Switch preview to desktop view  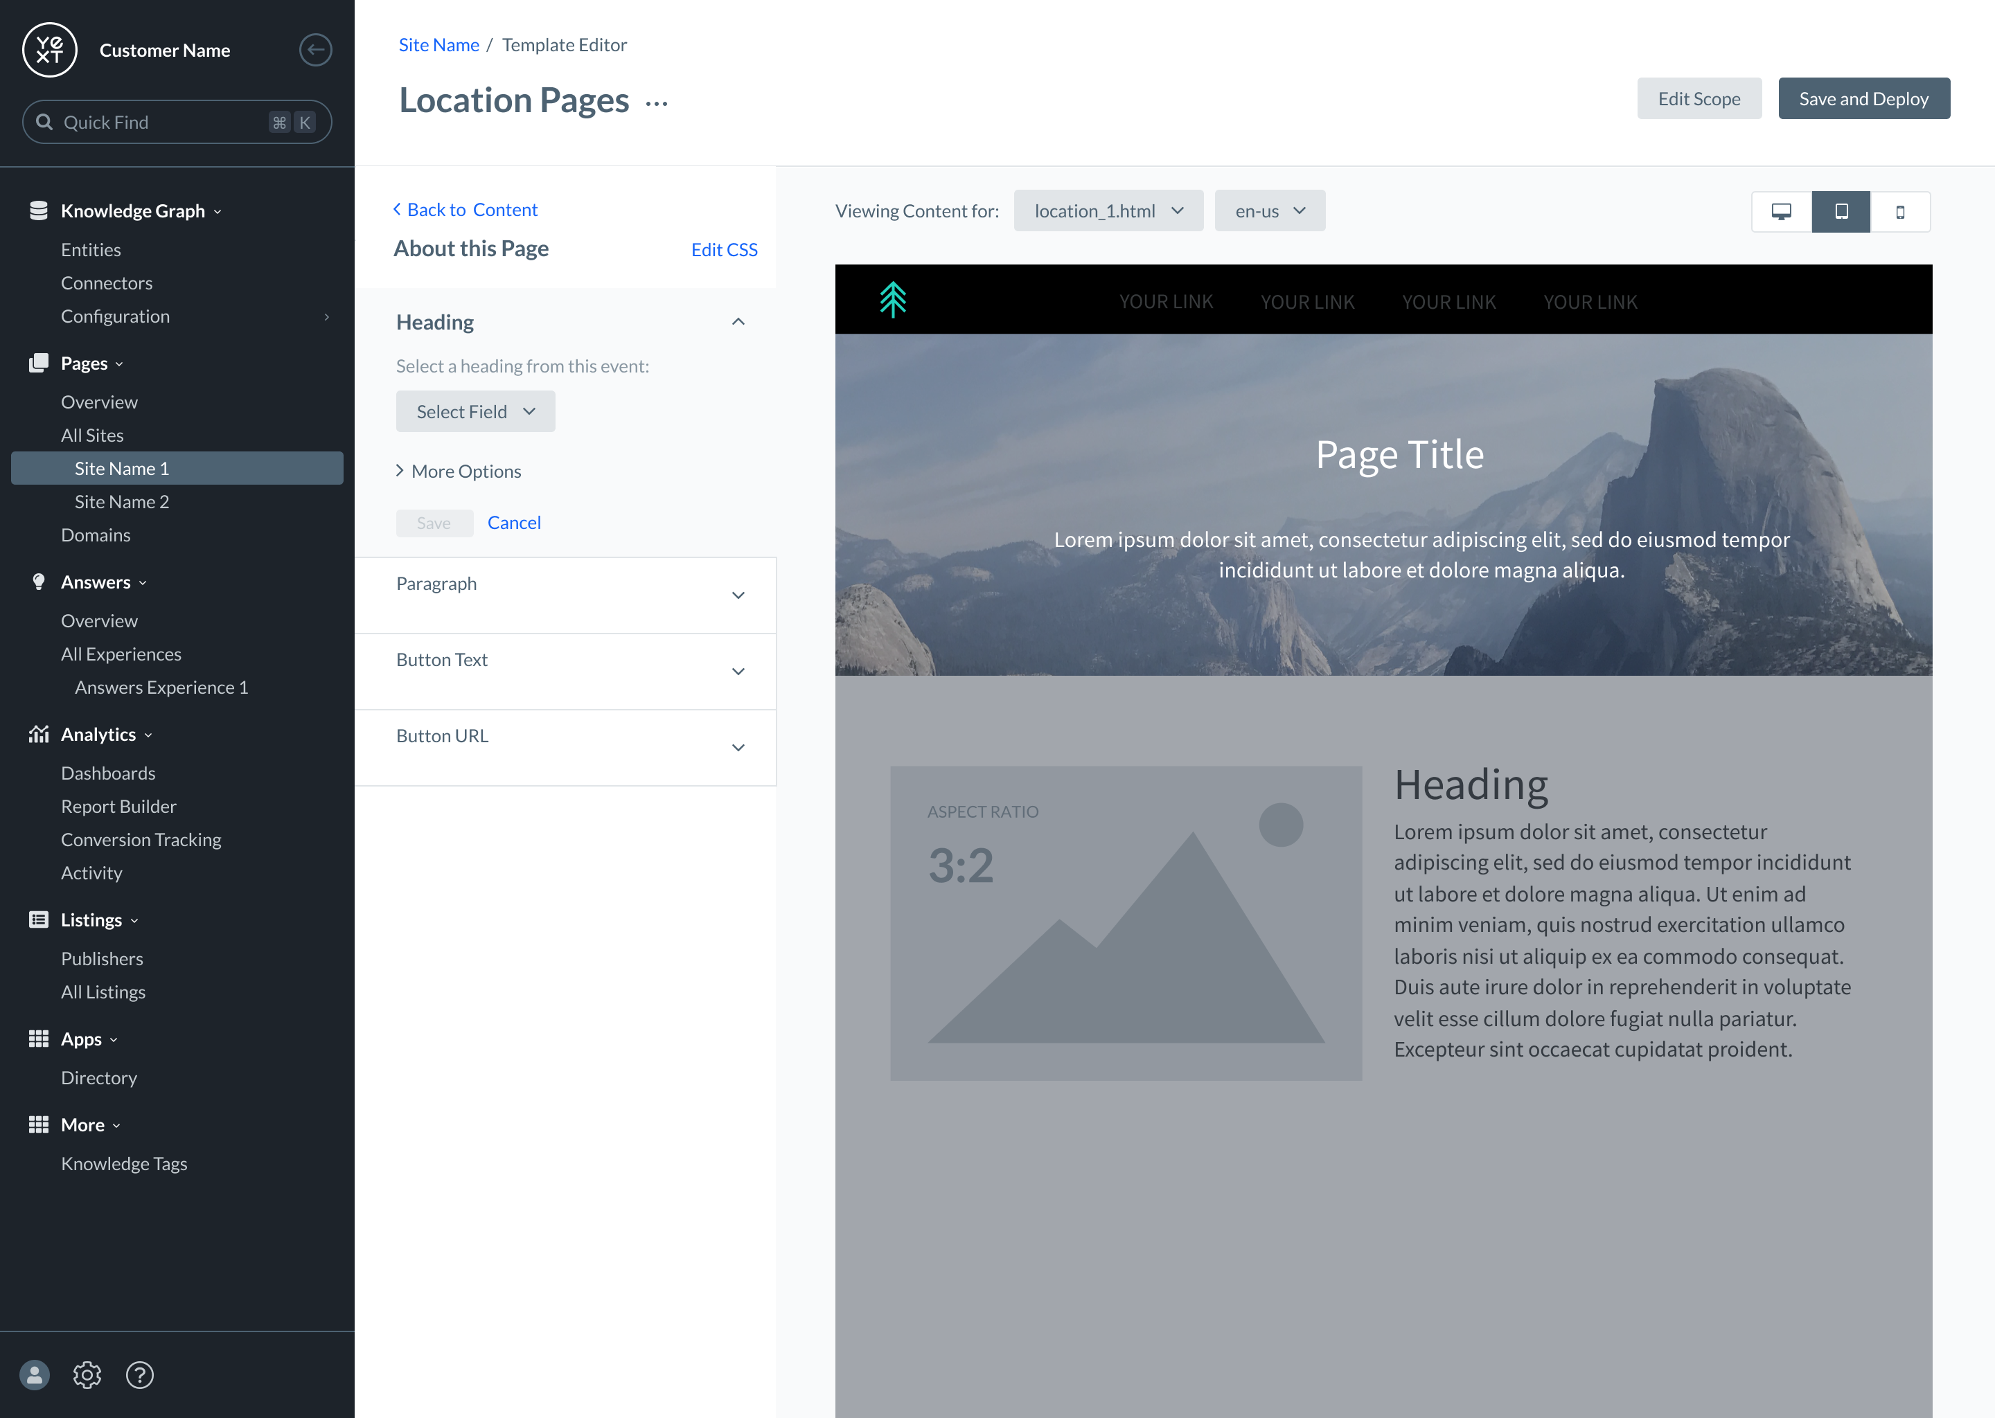[x=1781, y=211]
